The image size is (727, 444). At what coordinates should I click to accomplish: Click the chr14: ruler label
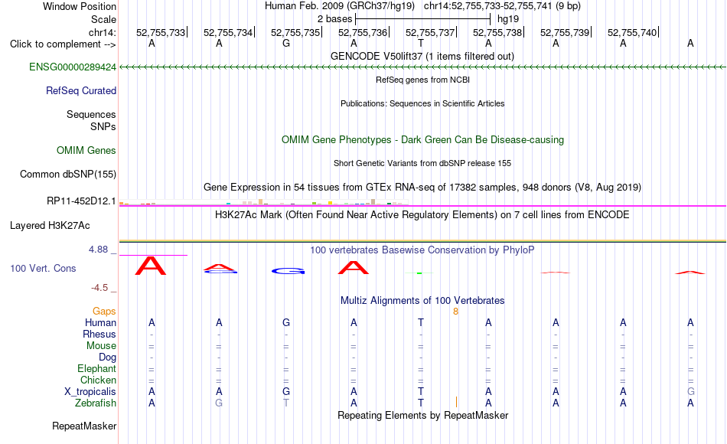pos(102,32)
